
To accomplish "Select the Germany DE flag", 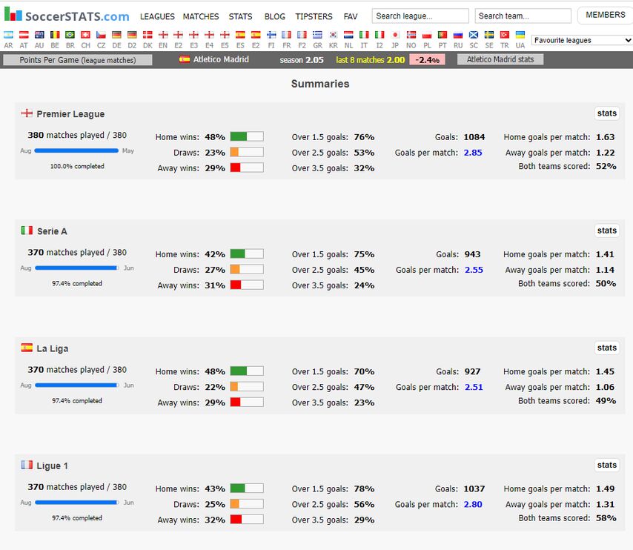I will (x=116, y=35).
